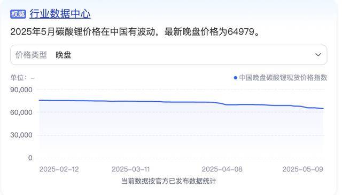Screen dimensions: 342x195
Task: Click the 当前数据按官方已发布数据统计 footnote
Action: (169, 181)
